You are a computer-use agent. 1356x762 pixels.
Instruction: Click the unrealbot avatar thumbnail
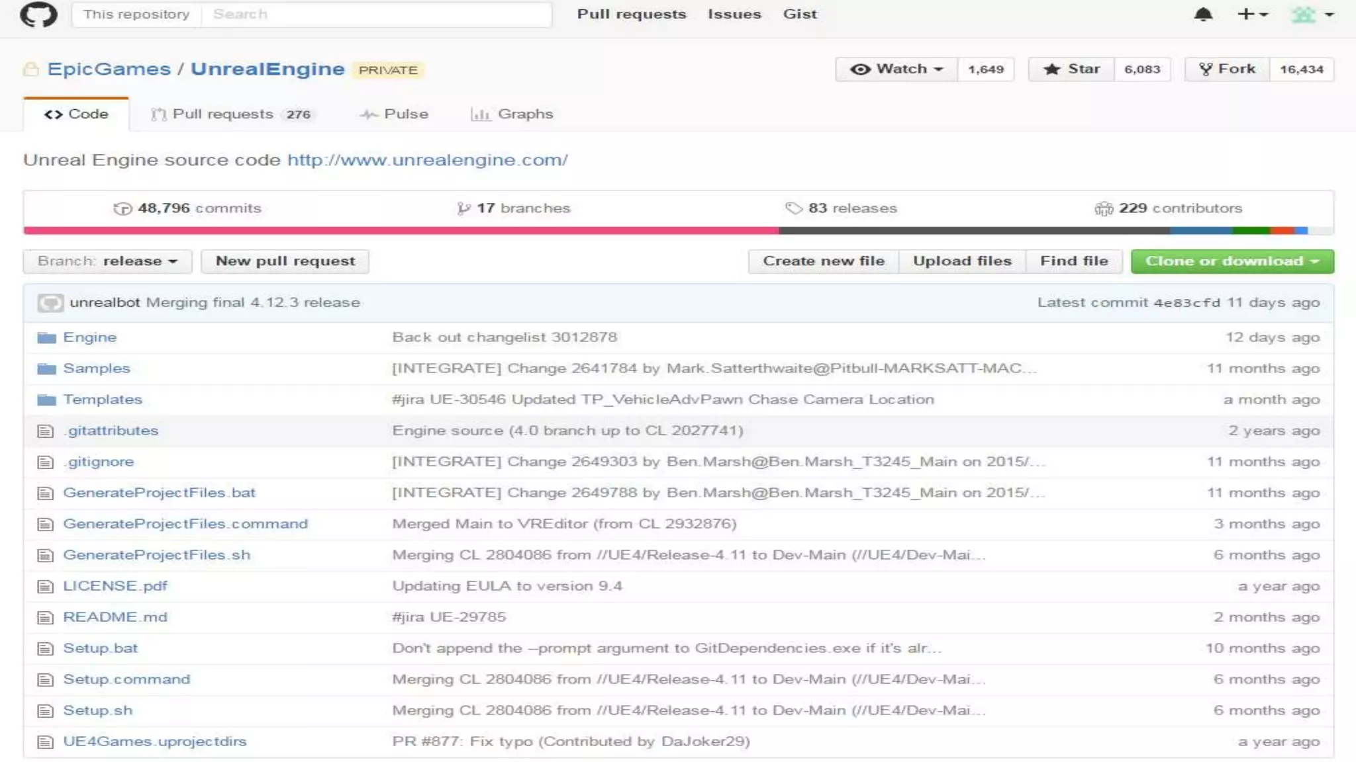tap(50, 303)
